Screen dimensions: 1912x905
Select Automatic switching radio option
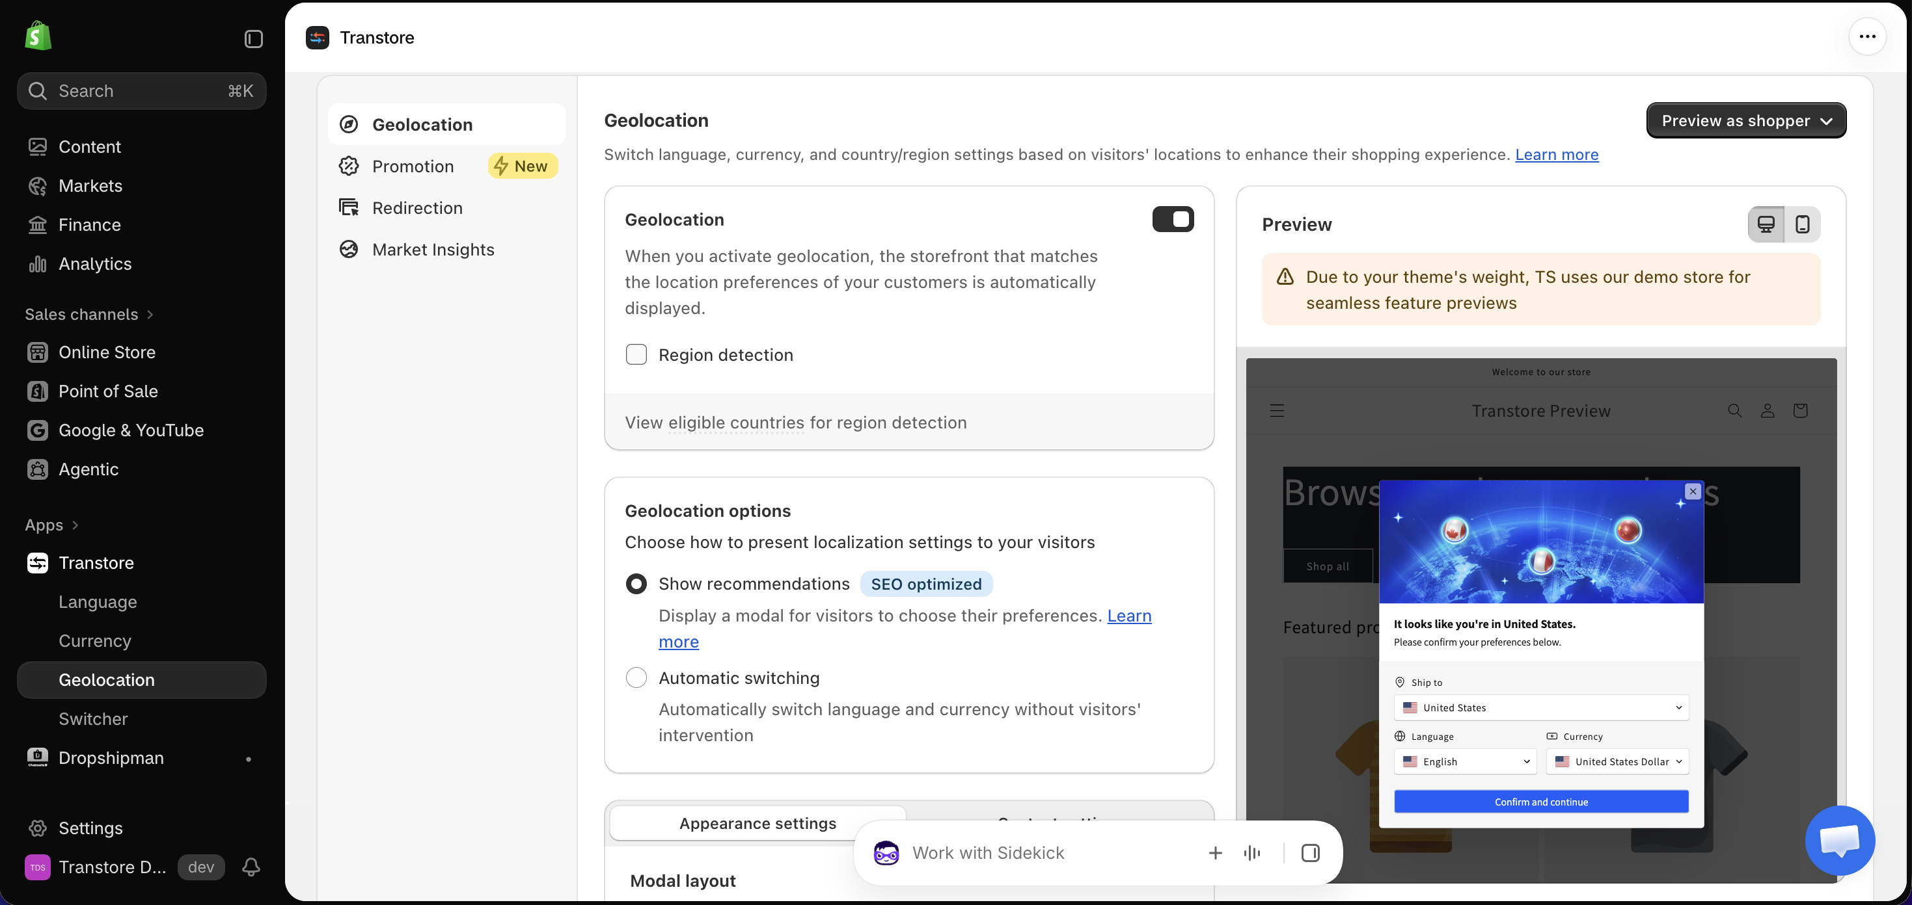(636, 677)
